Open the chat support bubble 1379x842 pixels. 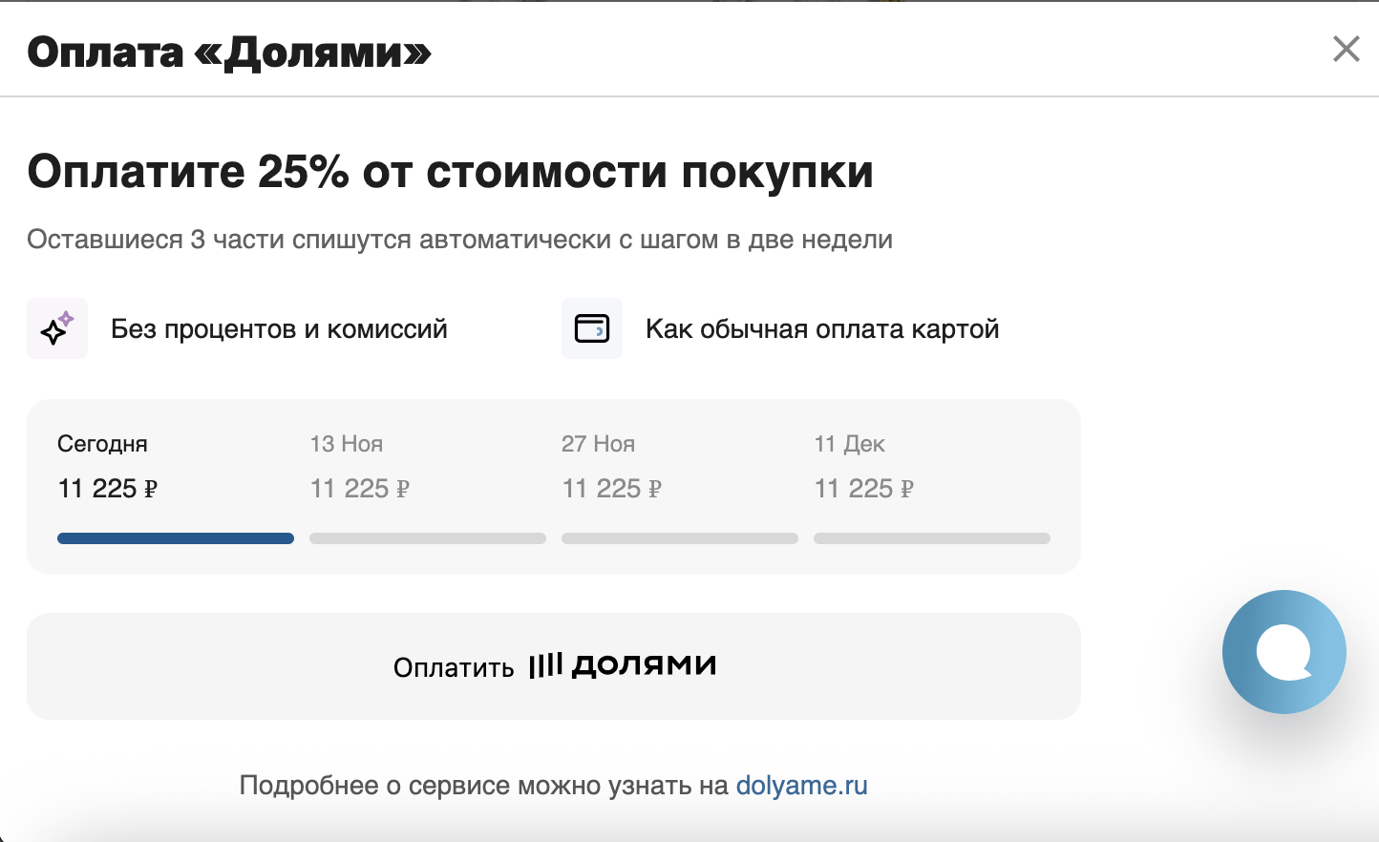click(x=1284, y=652)
